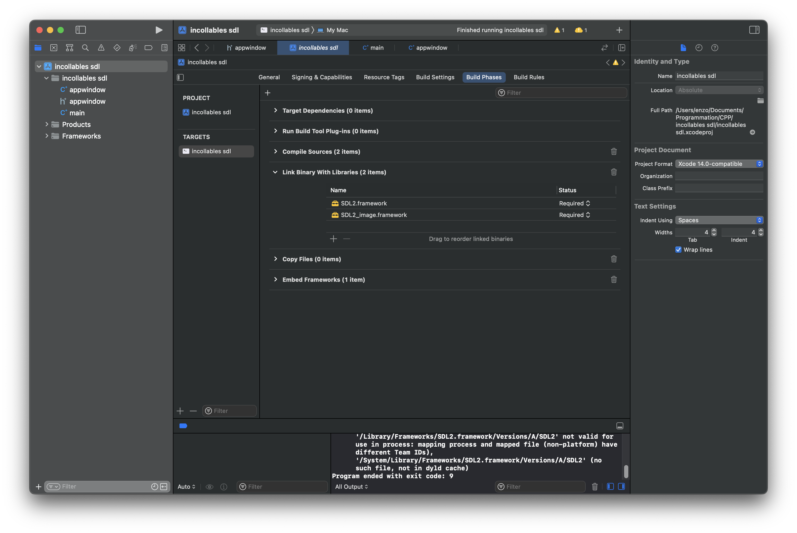Show the History inspector
This screenshot has width=797, height=533.
(699, 48)
